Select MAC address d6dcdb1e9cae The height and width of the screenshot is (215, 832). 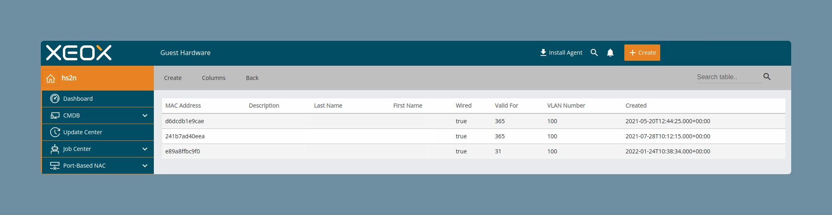pos(184,121)
